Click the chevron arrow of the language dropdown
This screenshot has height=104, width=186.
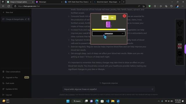pyautogui.click(x=123, y=34)
